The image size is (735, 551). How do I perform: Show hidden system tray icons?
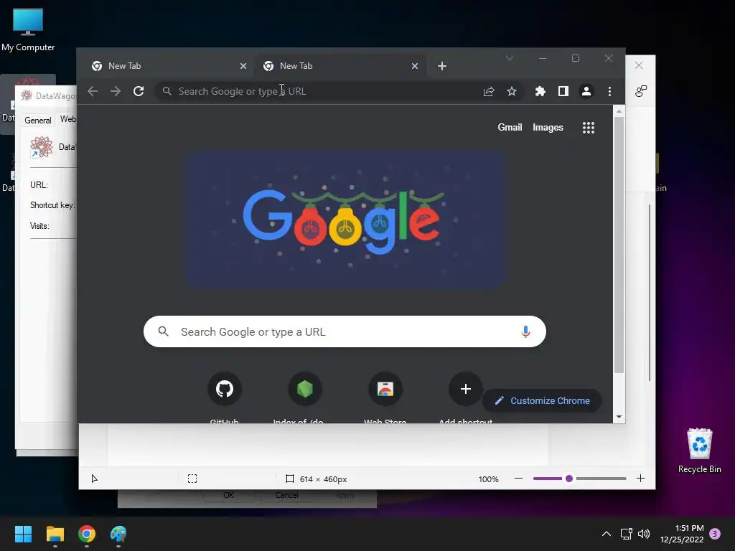click(606, 534)
